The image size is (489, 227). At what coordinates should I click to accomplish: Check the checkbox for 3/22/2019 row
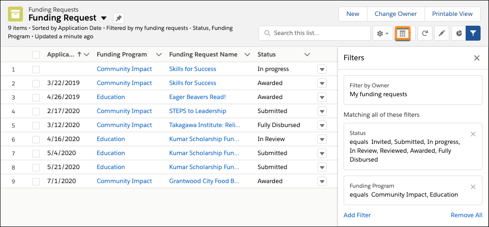36,84
